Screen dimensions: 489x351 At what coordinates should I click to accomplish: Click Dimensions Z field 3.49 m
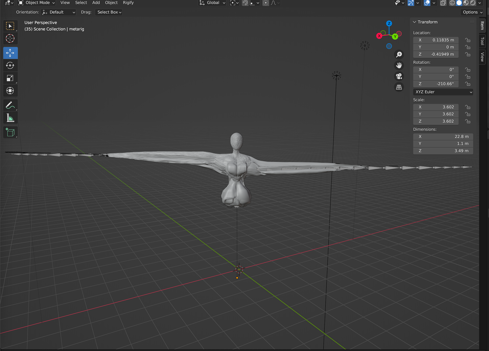tap(443, 151)
